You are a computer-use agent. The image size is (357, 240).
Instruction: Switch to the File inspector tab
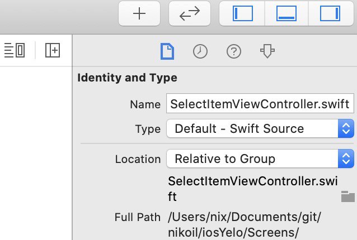click(167, 51)
